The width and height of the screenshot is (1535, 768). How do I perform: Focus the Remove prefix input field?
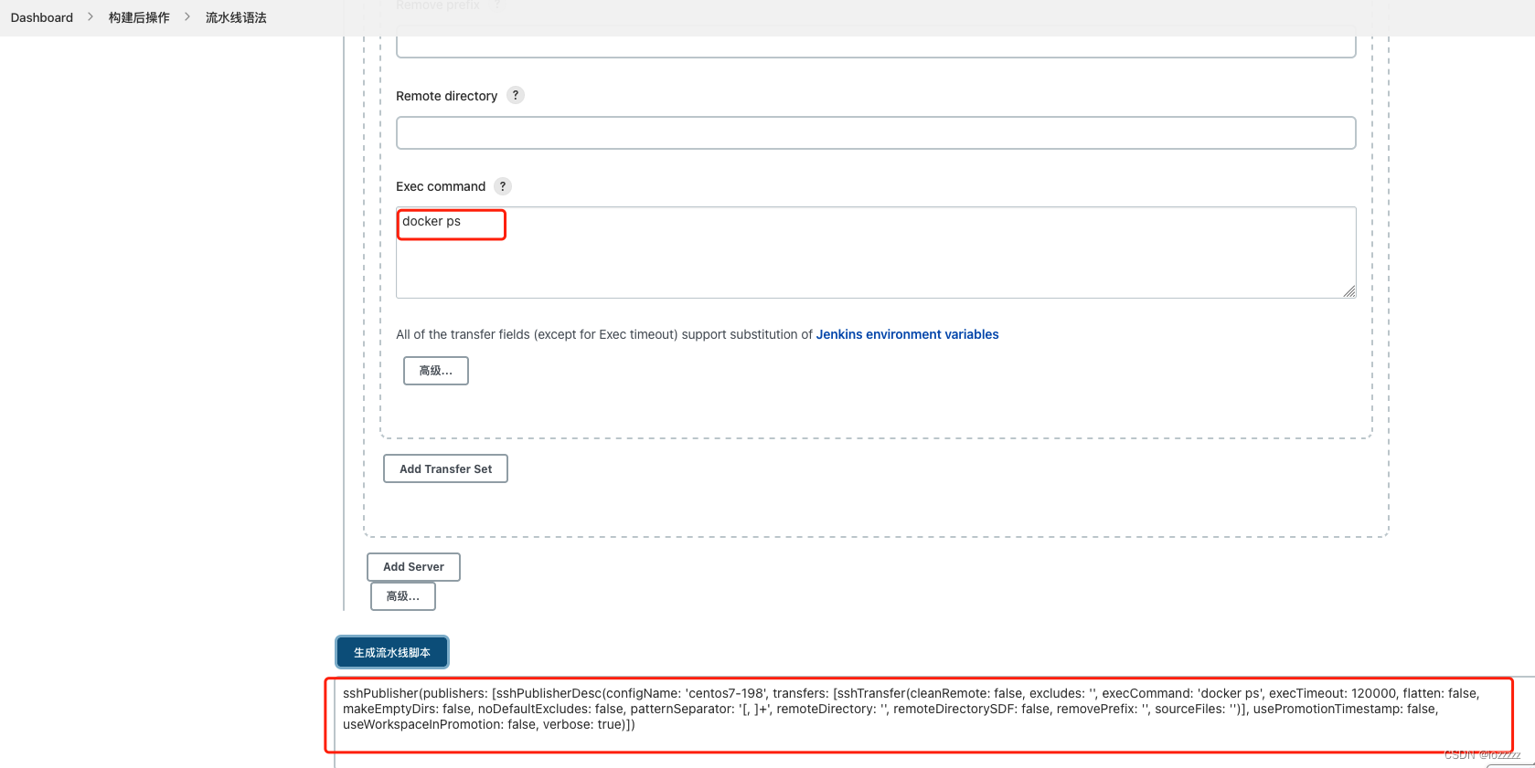tap(876, 47)
